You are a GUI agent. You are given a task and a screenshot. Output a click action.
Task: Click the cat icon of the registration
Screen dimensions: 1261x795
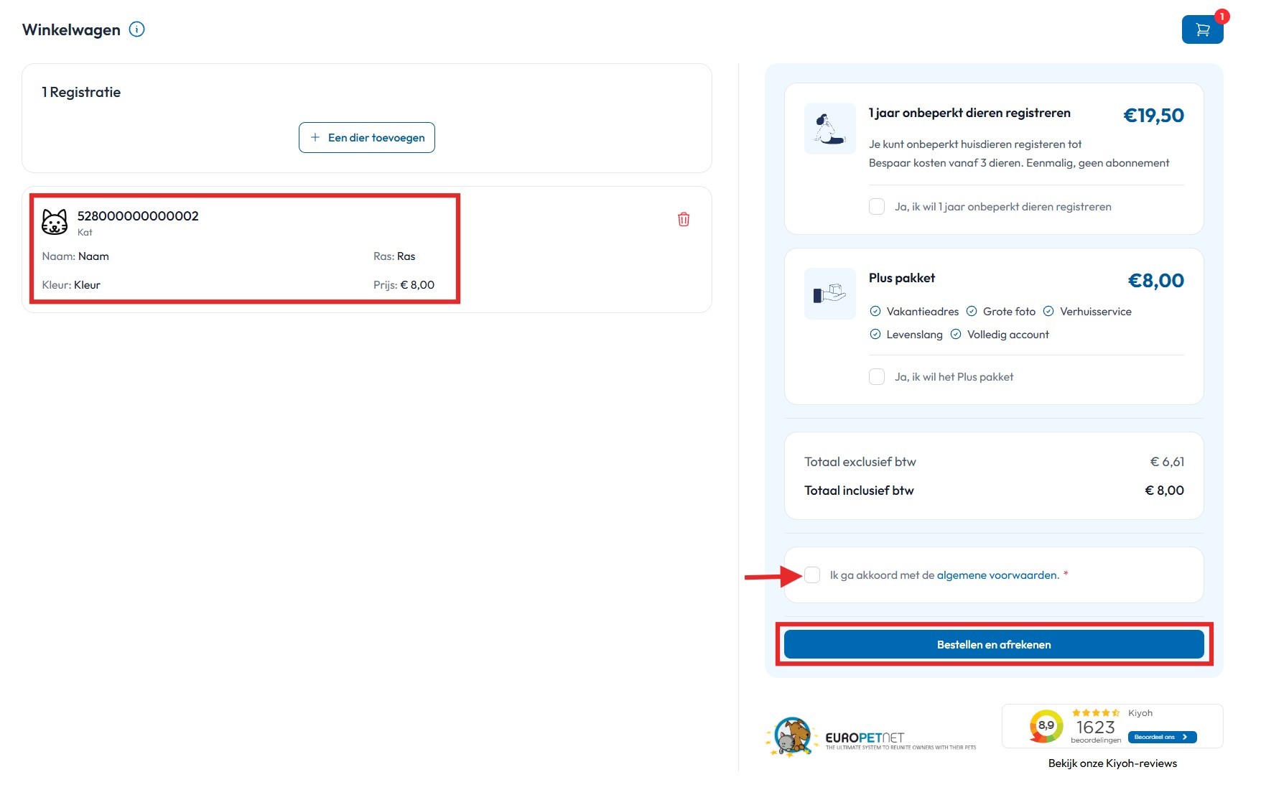pyautogui.click(x=55, y=222)
